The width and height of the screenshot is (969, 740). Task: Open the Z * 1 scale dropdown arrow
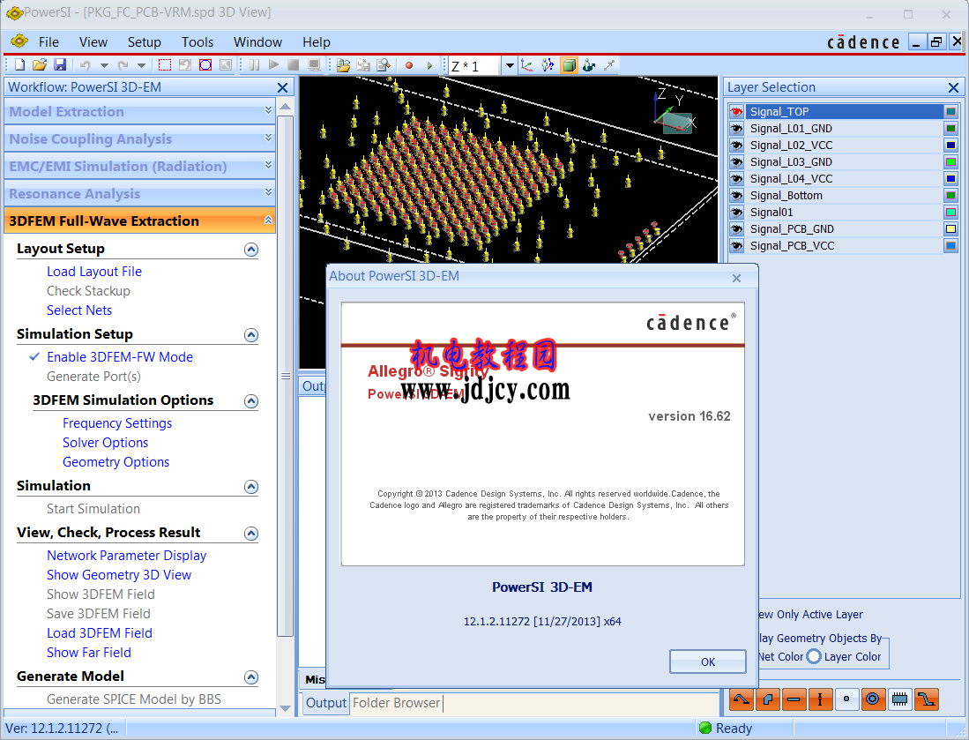tap(510, 65)
